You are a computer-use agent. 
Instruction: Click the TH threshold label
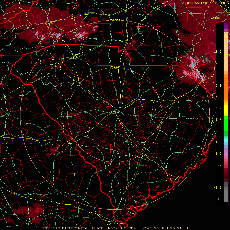tap(220, 199)
